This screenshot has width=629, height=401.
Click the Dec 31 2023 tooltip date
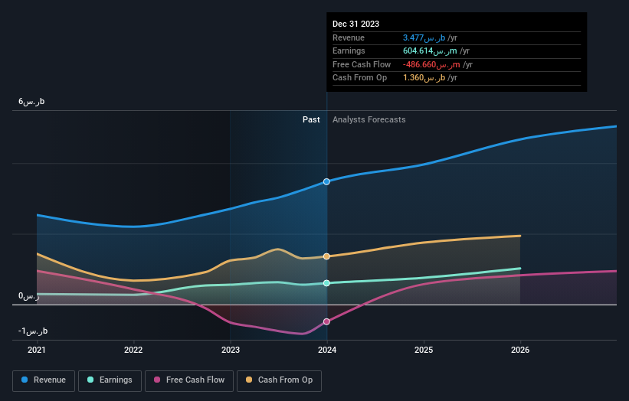(x=355, y=24)
